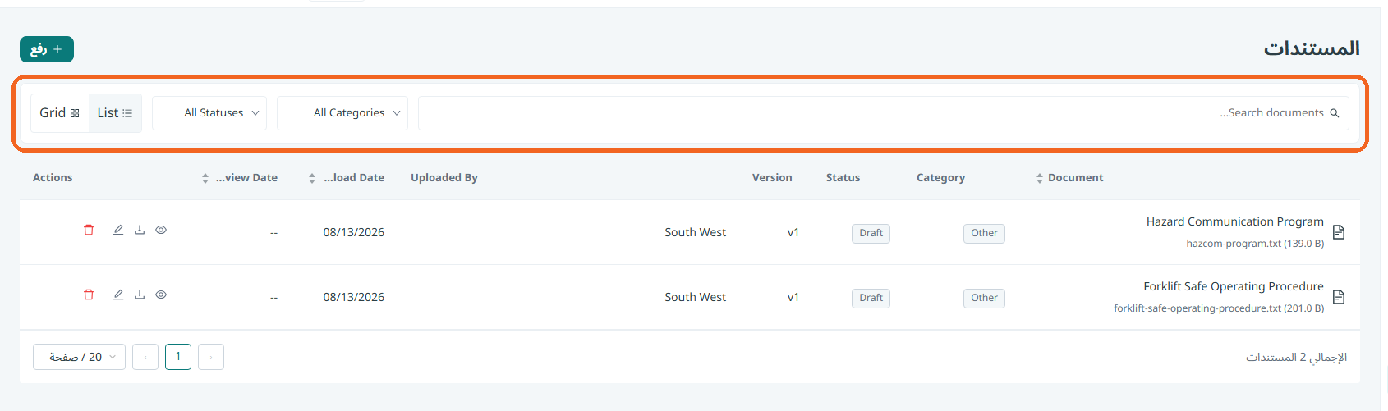Viewport: 1388px width, 411px height.
Task: Edit the Hazard Communication Program entry
Action: click(118, 230)
